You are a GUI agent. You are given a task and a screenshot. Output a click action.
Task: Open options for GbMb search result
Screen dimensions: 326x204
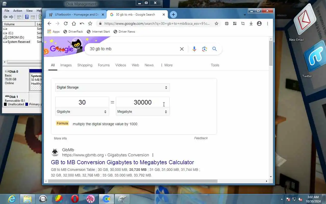click(x=153, y=155)
